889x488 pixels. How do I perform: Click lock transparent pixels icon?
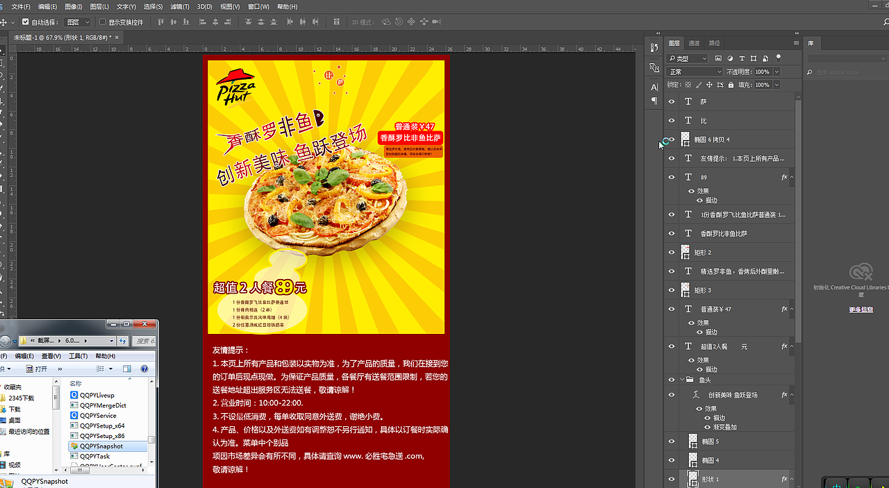tap(688, 85)
